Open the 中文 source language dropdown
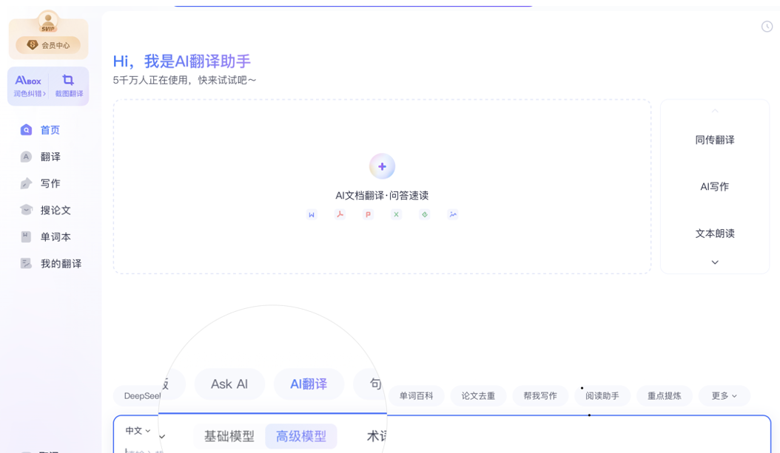The image size is (780, 453). (138, 431)
